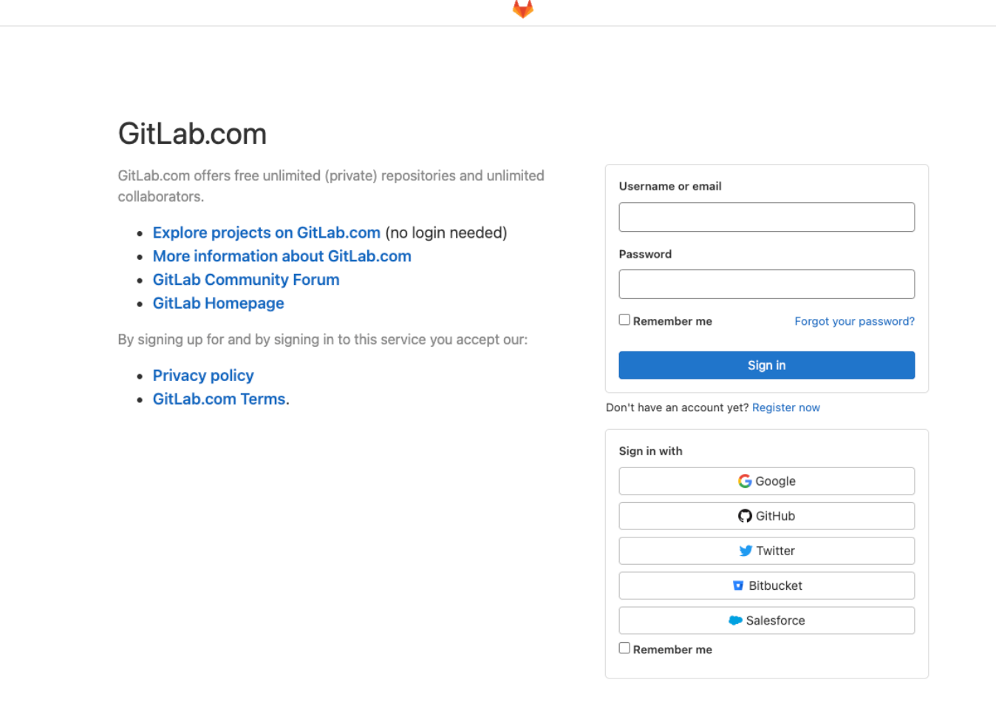
Task: Open More information about GitLab.com
Action: [282, 256]
